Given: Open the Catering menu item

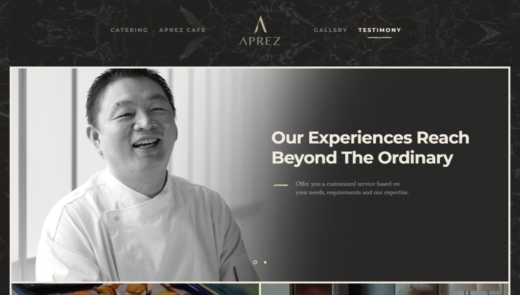Looking at the screenshot, I should pyautogui.click(x=129, y=30).
